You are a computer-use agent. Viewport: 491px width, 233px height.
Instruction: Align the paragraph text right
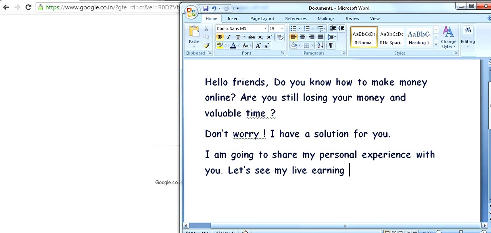tap(311, 37)
